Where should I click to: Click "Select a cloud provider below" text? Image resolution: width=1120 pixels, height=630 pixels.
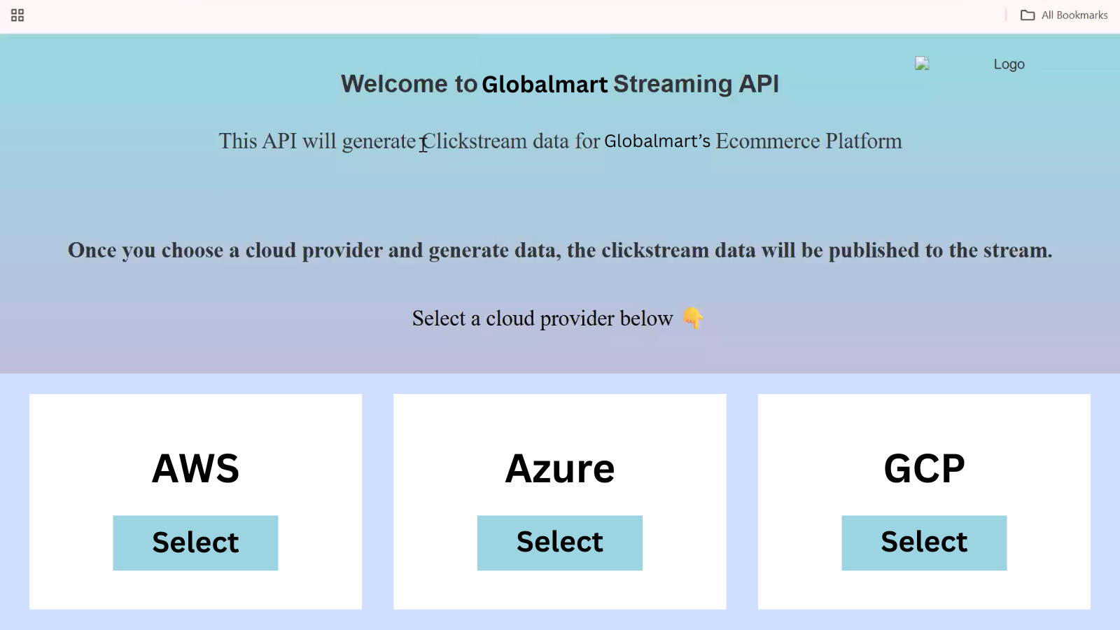542,318
